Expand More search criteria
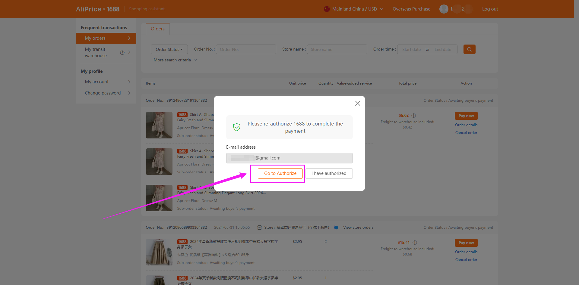 point(175,60)
